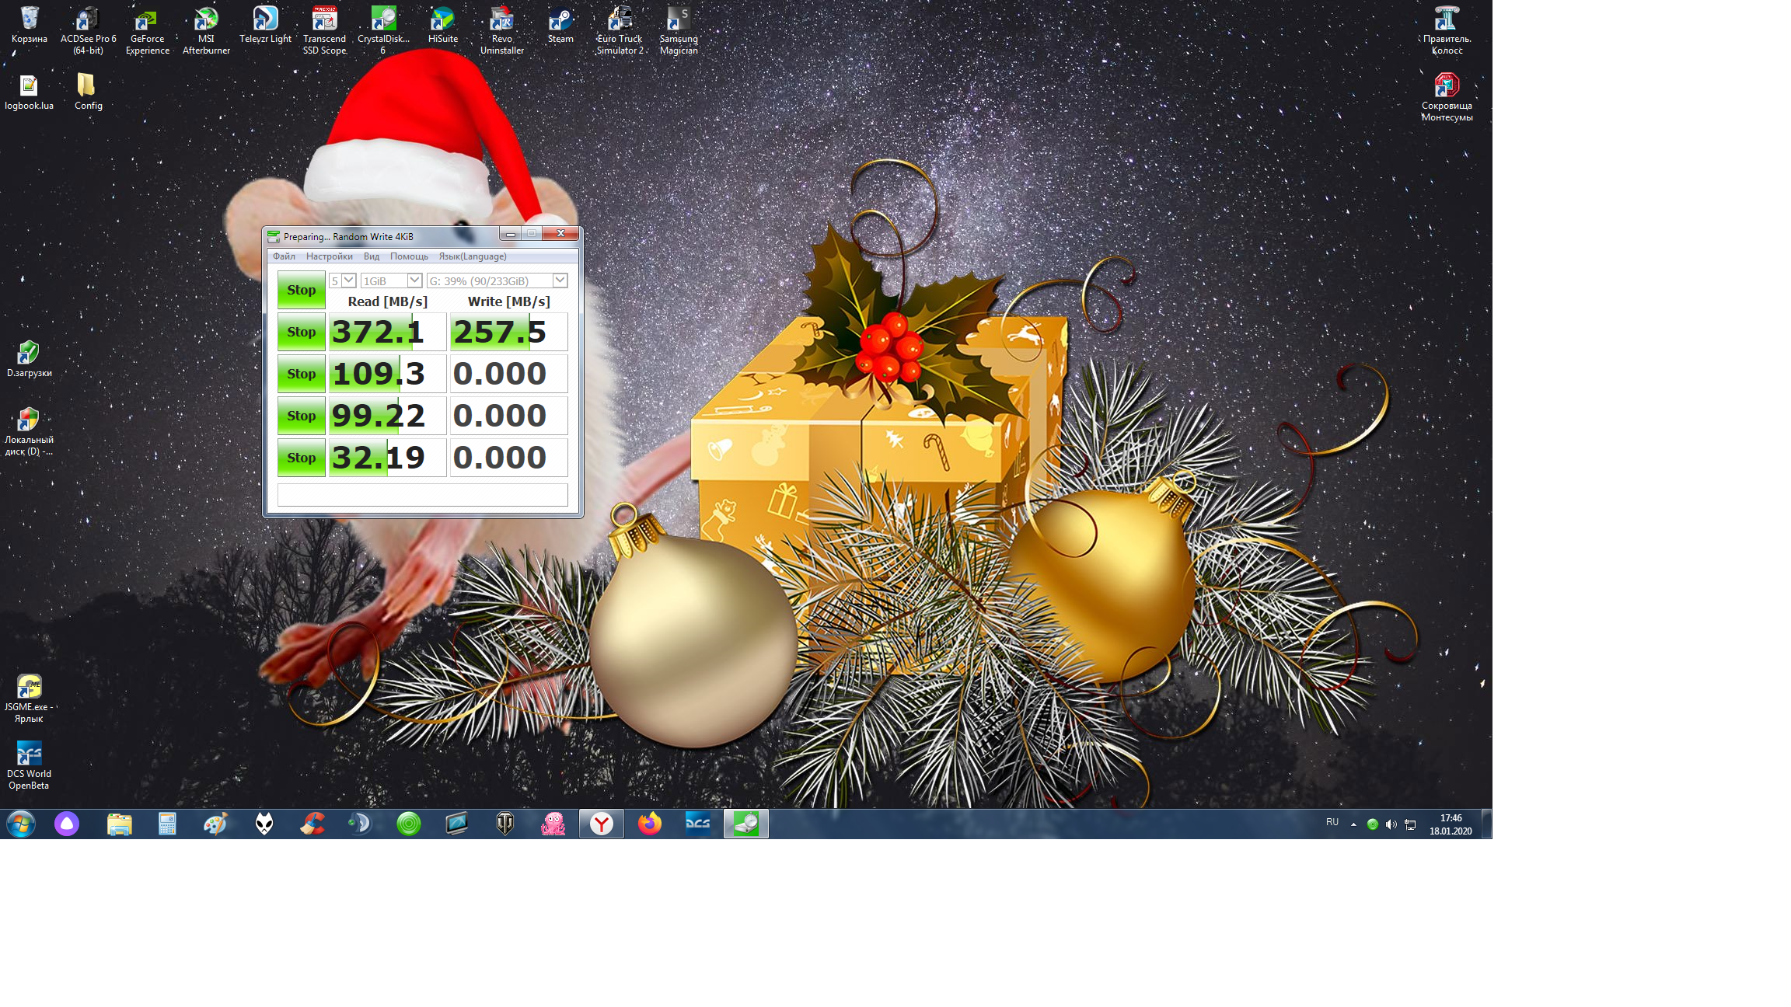Click Stop button beside 32.19 read result
1791x1007 pixels.
(301, 458)
